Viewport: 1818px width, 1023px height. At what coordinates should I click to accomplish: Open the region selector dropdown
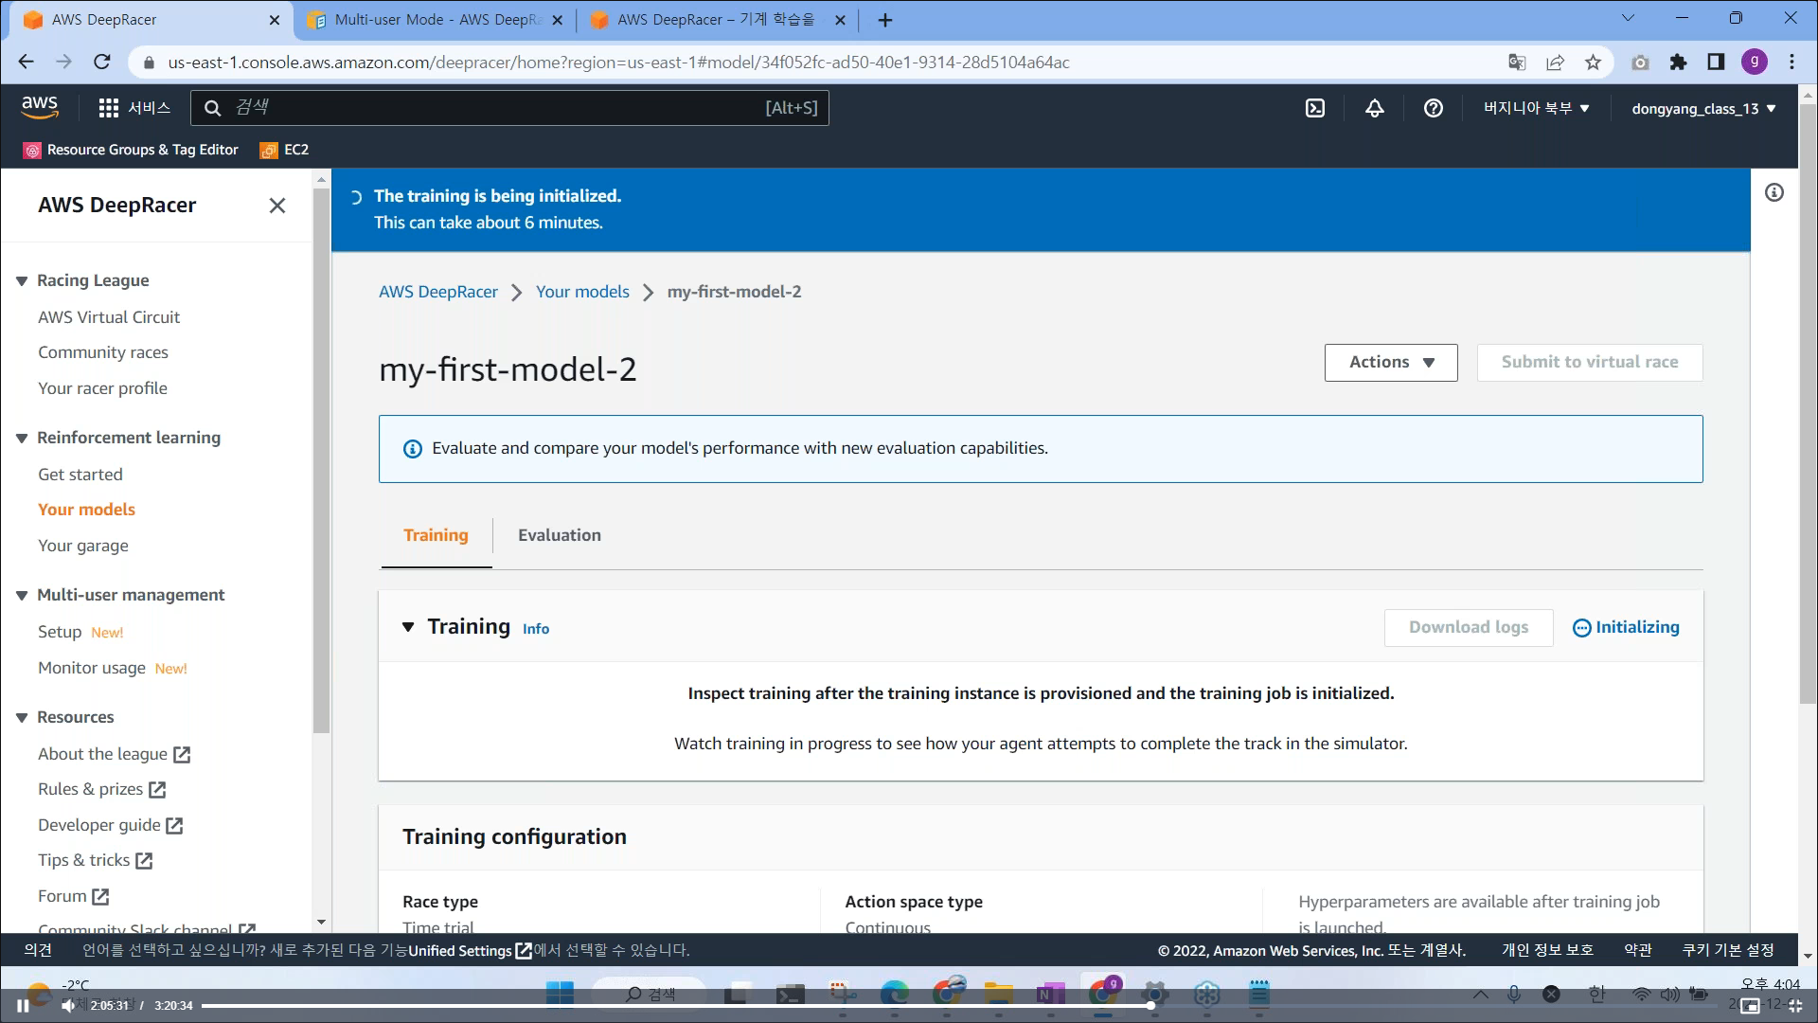point(1536,108)
